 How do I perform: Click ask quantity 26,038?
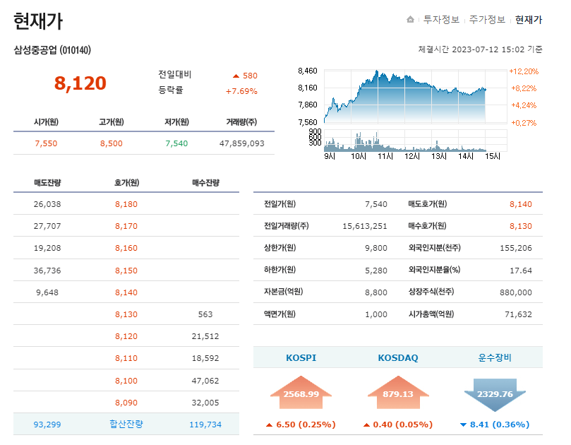[x=47, y=204]
